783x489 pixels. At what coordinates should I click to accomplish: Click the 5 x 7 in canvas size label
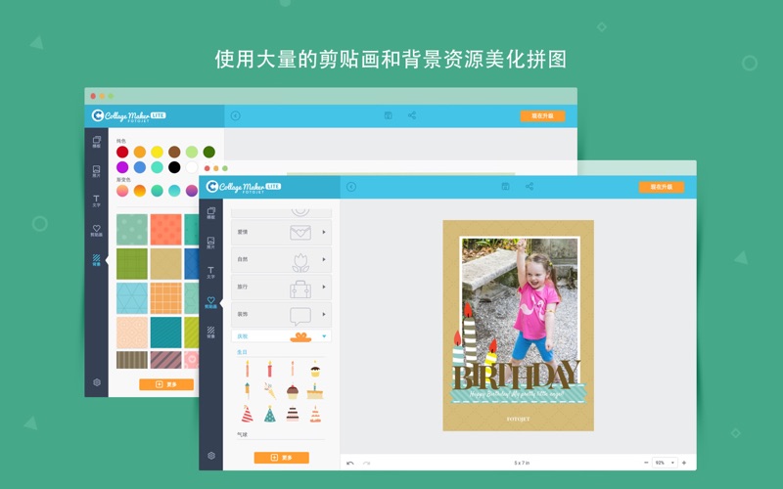(522, 463)
